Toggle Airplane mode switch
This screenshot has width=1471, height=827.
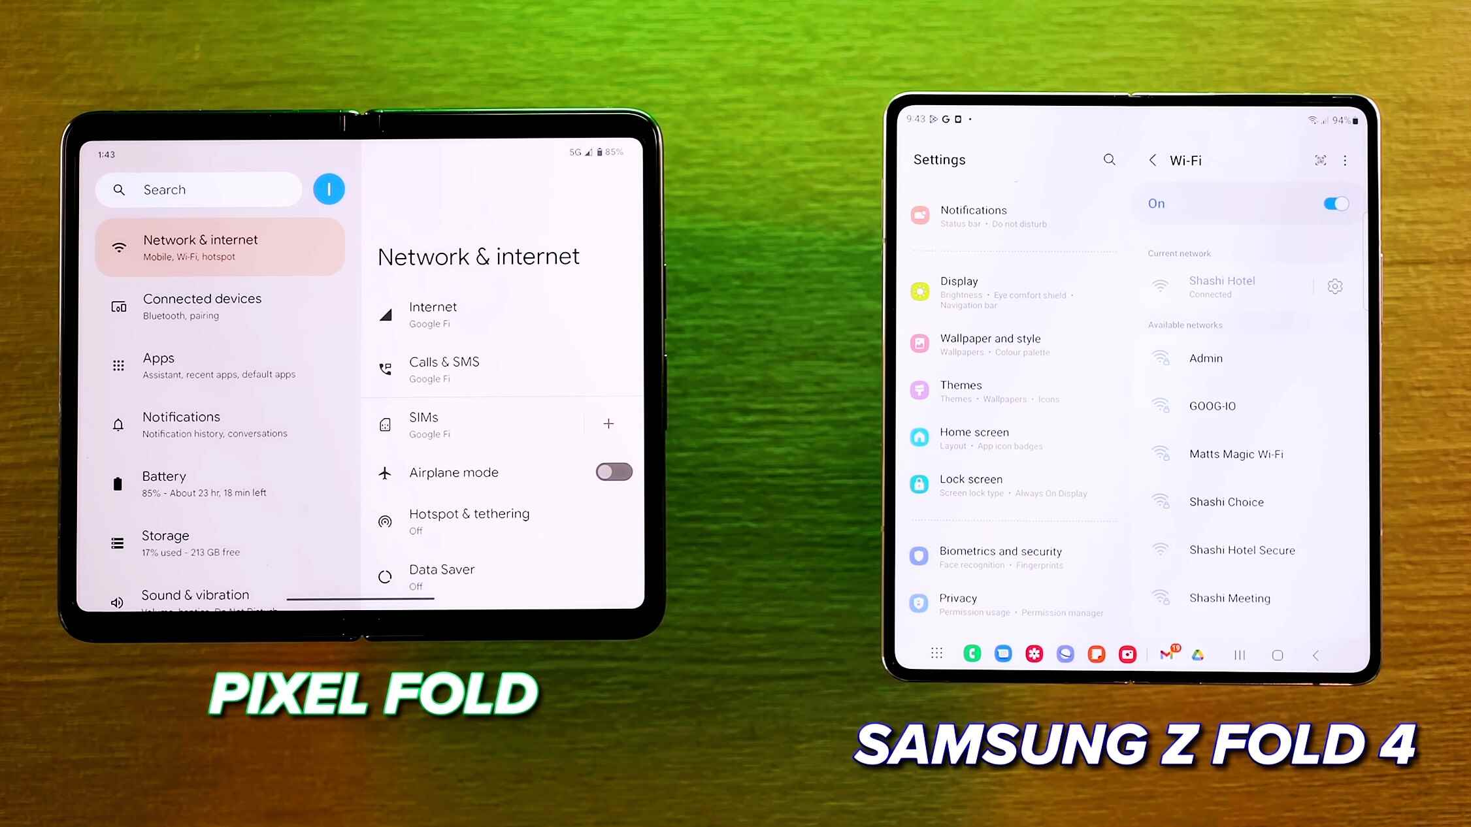(x=614, y=472)
